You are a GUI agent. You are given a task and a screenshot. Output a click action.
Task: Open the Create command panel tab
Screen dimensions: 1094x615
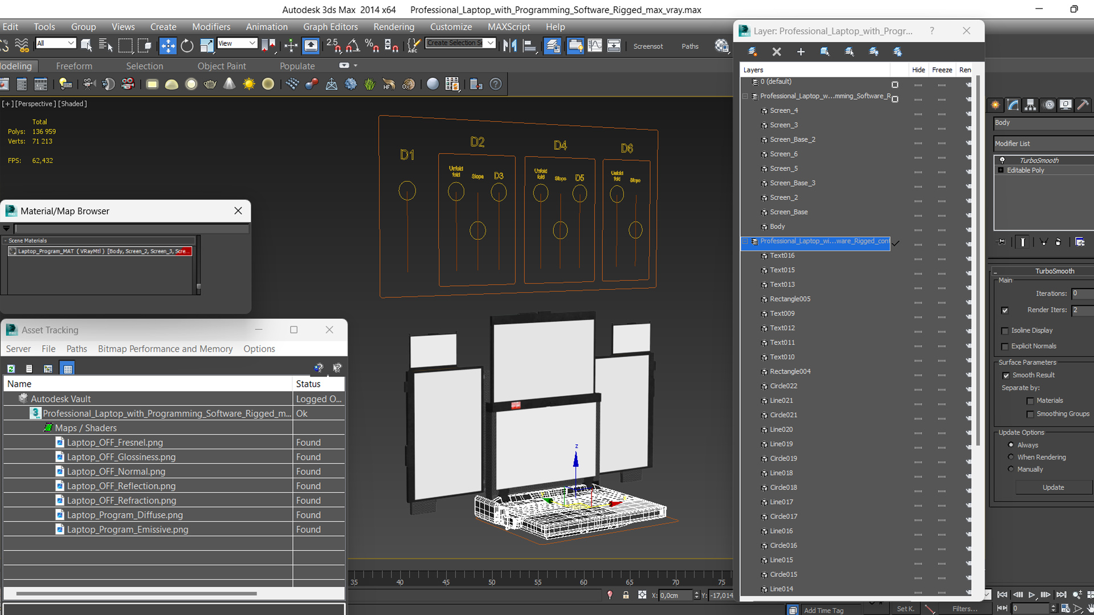coord(995,105)
